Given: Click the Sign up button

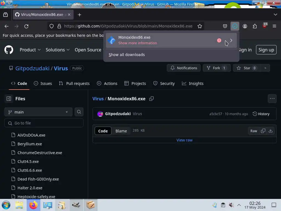Looking at the screenshot, I should 266,50.
